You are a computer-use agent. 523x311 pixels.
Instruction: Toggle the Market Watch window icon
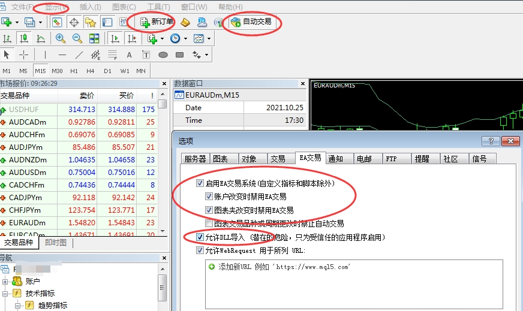tap(57, 22)
